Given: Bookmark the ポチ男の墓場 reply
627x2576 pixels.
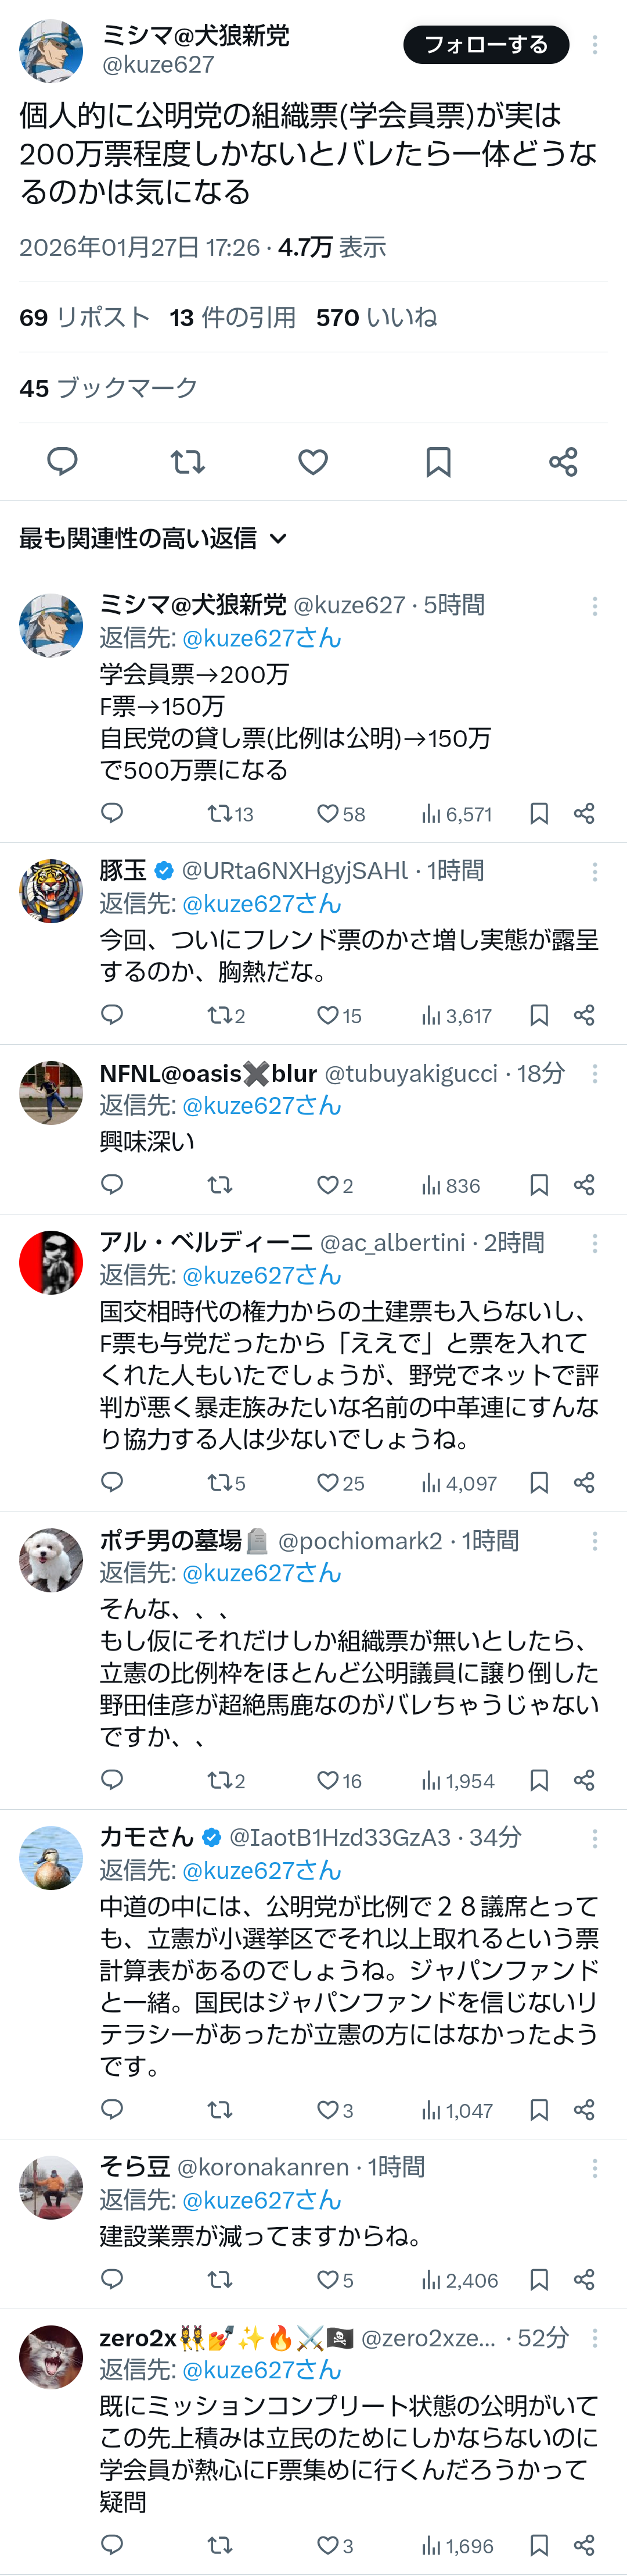Looking at the screenshot, I should 539,1780.
